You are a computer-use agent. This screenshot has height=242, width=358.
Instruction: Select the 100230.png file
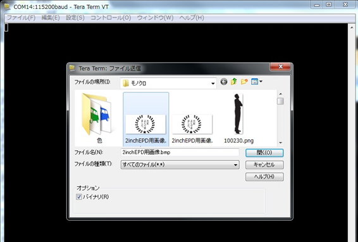238,118
